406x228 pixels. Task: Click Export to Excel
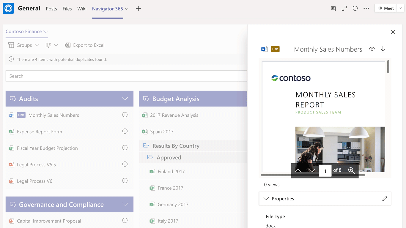click(x=85, y=45)
